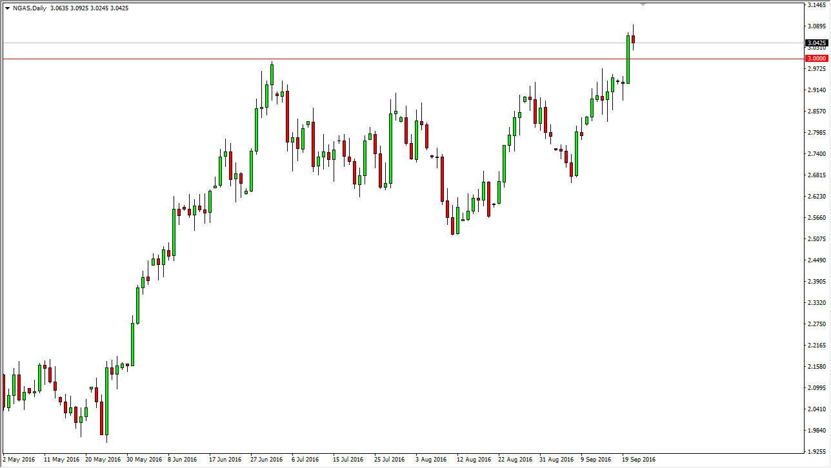Click the 2.1580 price axis label
Screen dimensions: 831x468
(x=816, y=366)
